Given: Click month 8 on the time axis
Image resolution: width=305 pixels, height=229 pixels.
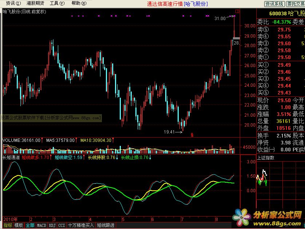Looking at the screenshot, I should tap(217, 220).
